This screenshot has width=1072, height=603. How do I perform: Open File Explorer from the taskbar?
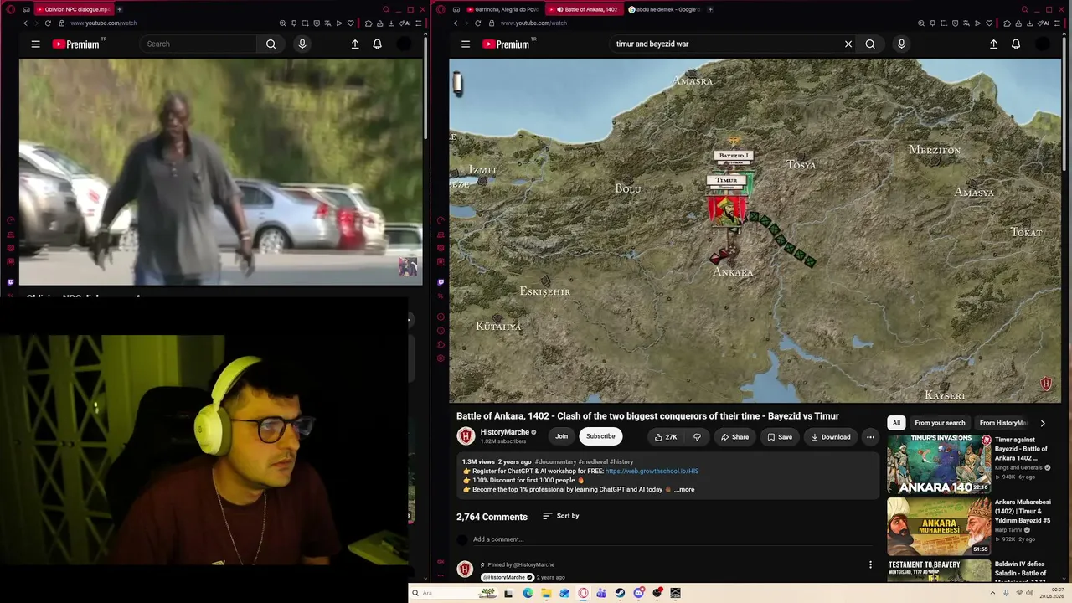click(546, 593)
